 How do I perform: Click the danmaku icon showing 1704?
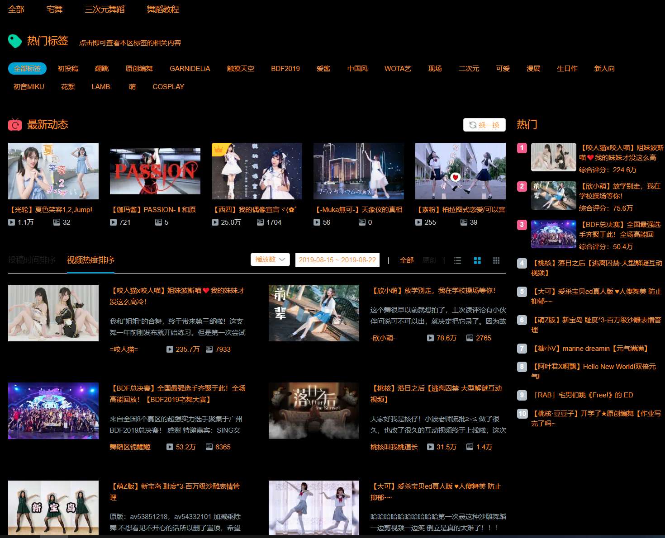click(260, 222)
